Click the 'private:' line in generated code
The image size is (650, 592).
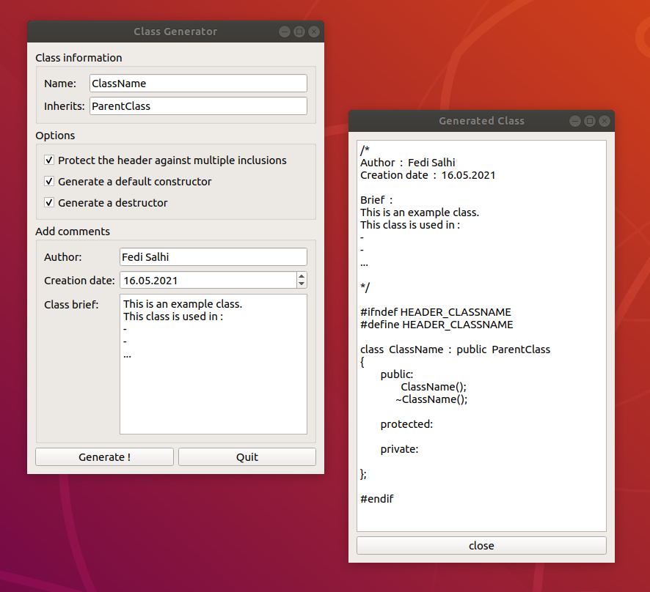pyautogui.click(x=400, y=449)
